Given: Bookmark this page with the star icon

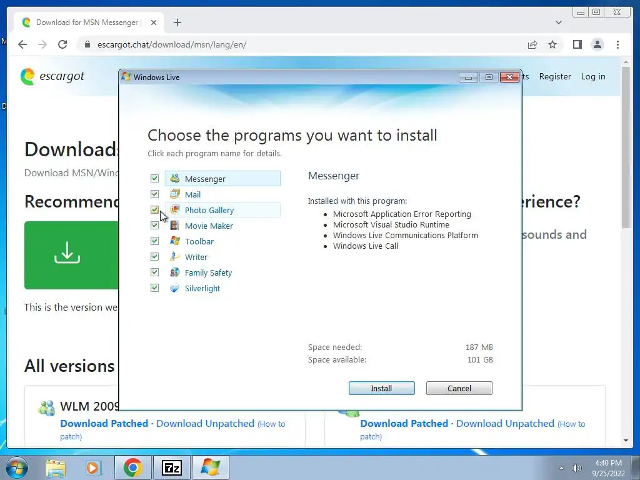Looking at the screenshot, I should click(552, 44).
